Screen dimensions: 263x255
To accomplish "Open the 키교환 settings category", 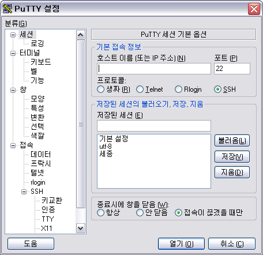I will pyautogui.click(x=52, y=200).
